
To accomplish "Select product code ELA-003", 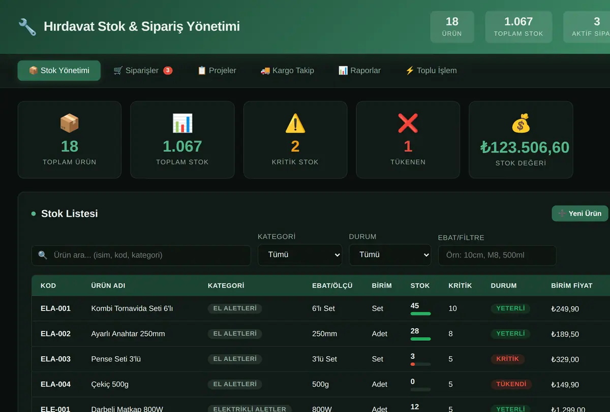I will pyautogui.click(x=55, y=359).
